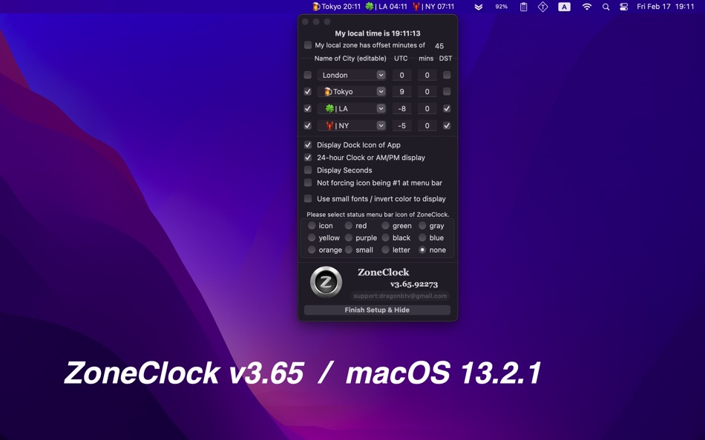The image size is (705, 440).
Task: Click the diamond T menu bar icon
Action: point(542,7)
